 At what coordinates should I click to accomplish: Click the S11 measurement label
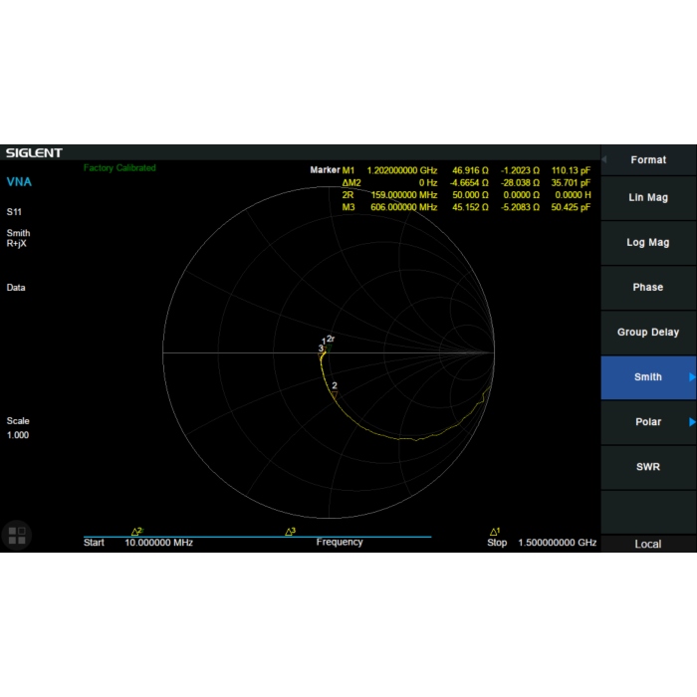click(x=14, y=212)
